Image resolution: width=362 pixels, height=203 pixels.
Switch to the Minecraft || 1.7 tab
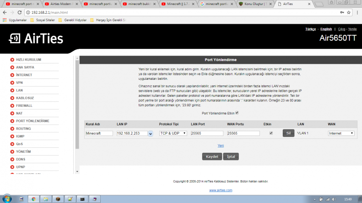coord(178,4)
